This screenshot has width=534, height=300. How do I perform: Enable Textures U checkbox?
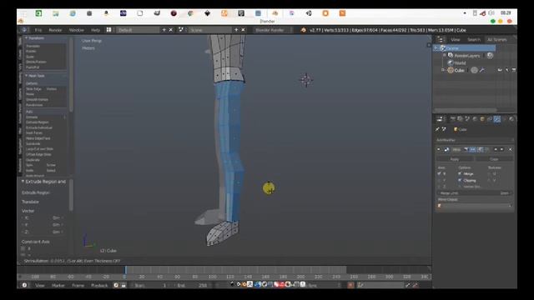490,174
